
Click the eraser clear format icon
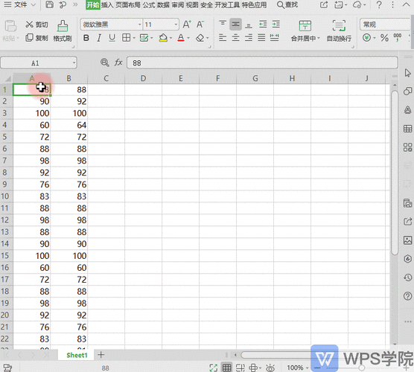pyautogui.click(x=200, y=38)
